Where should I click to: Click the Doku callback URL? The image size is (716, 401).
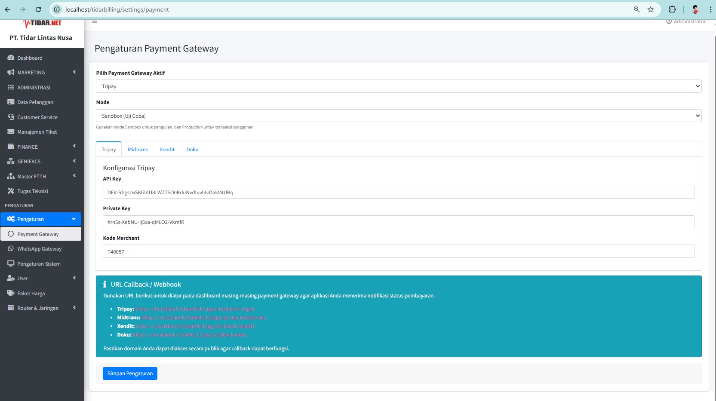click(x=190, y=335)
